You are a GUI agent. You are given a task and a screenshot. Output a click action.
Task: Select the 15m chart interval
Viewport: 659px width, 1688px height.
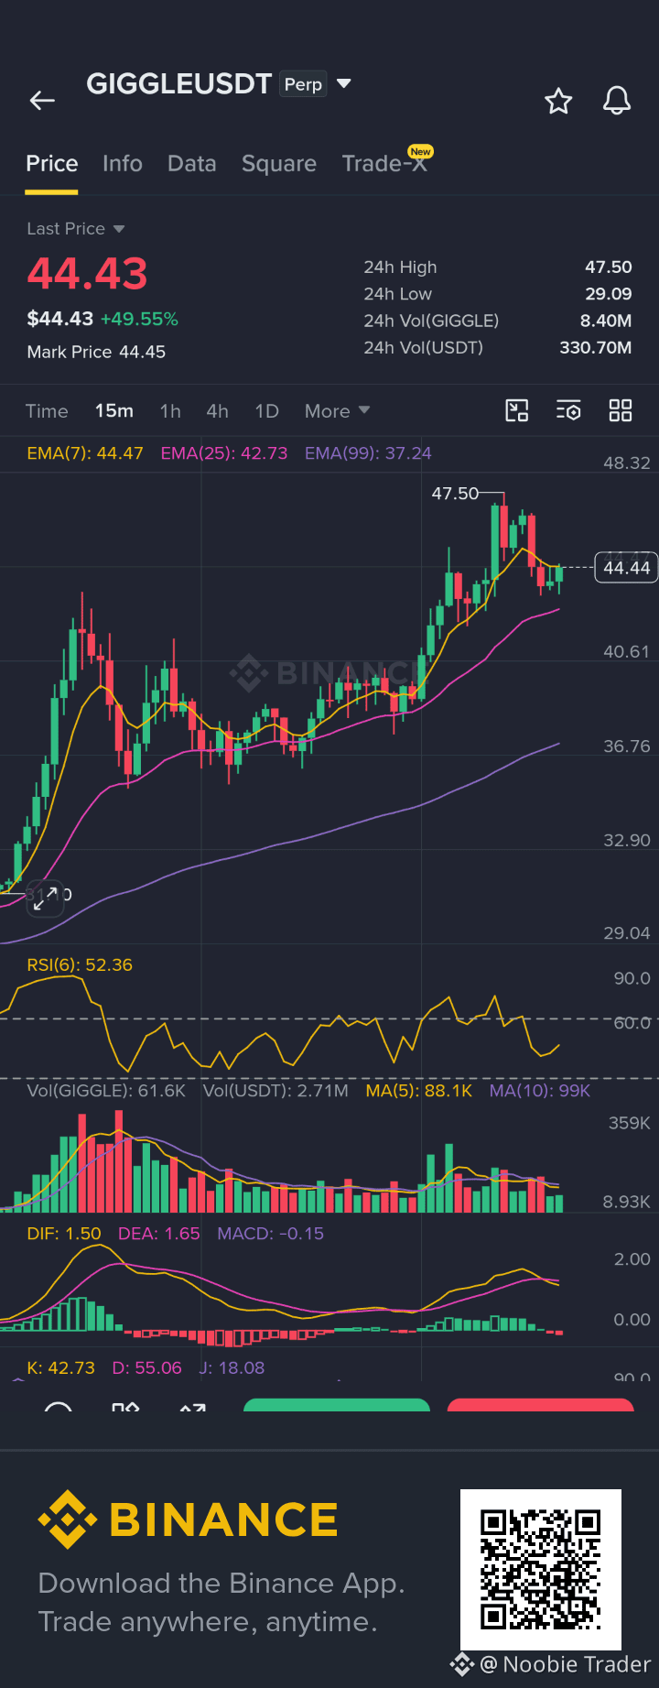(x=114, y=411)
